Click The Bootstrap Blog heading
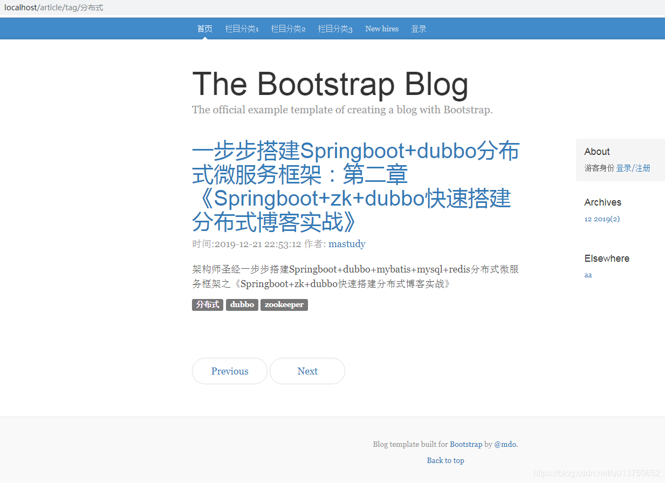 pos(330,85)
